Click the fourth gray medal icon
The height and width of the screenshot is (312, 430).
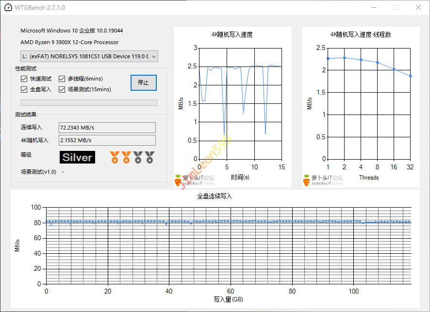[149, 157]
